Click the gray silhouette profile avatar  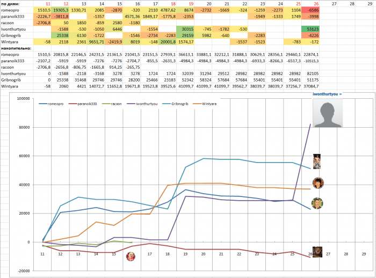coord(328,113)
